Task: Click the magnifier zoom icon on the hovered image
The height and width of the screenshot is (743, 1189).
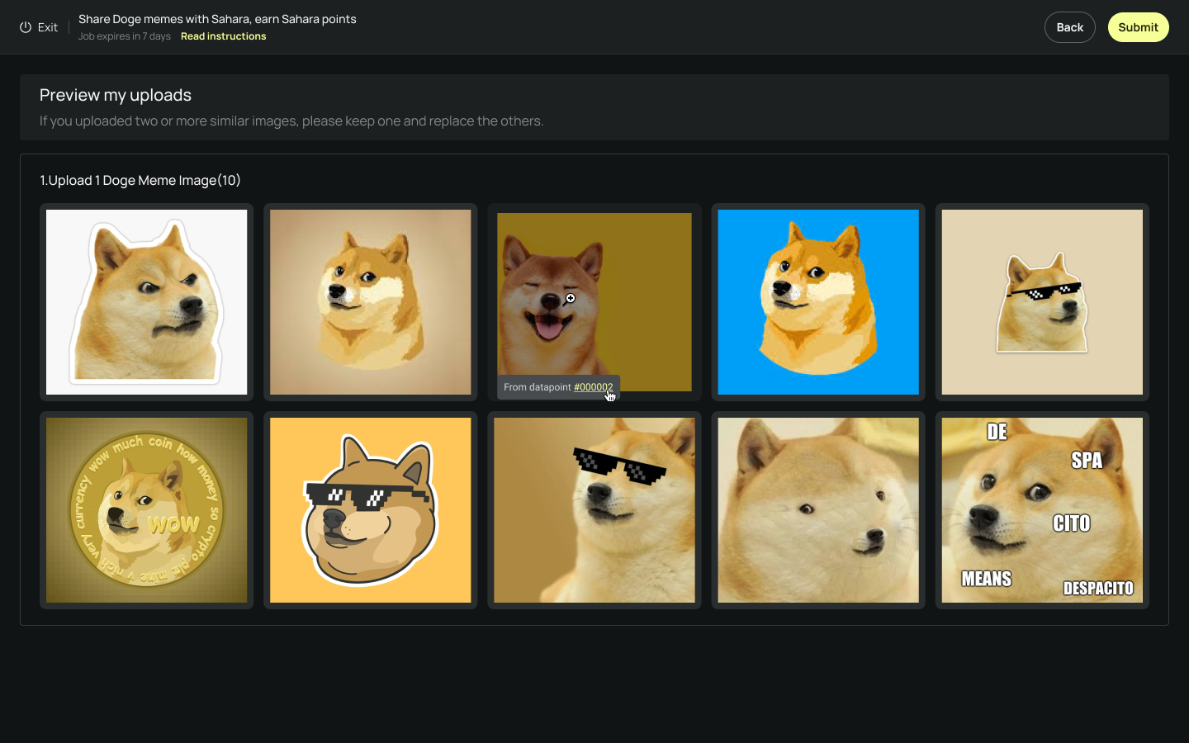Action: 570,300
